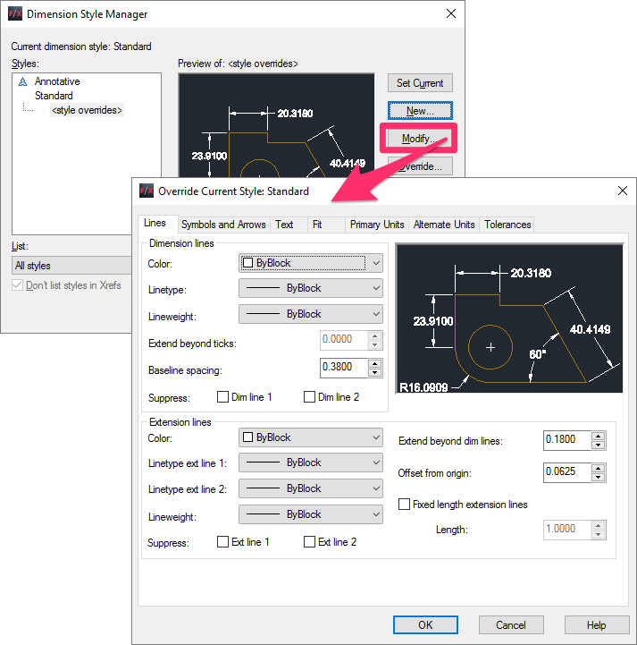Click New... button in Style Manager

coord(420,111)
